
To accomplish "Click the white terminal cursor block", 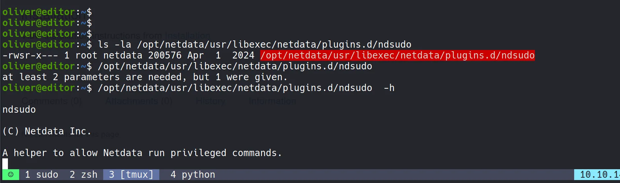I will click(x=5, y=164).
